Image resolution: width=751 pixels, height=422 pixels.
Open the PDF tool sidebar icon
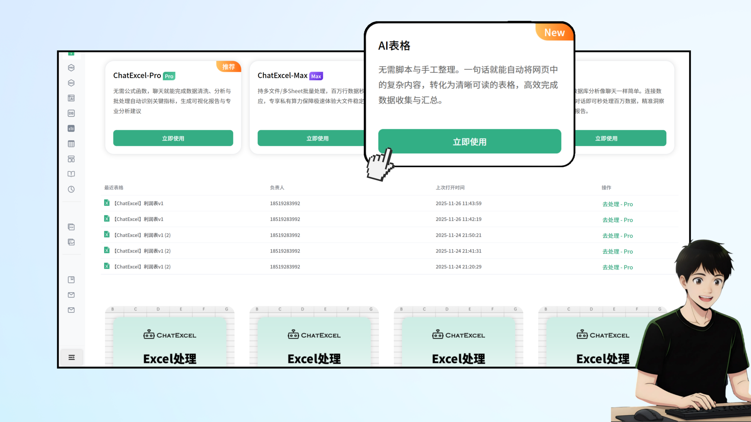click(x=71, y=227)
